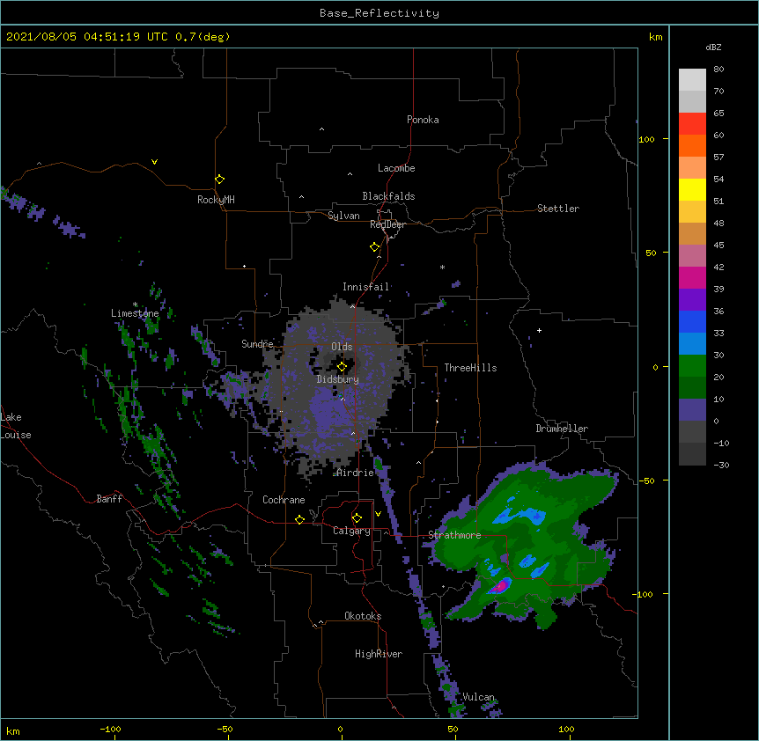
Task: Click the yellow diamond marker near RockyMH
Action: click(x=219, y=180)
